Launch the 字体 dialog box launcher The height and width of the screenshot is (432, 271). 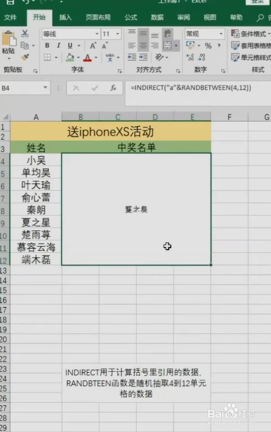click(120, 71)
